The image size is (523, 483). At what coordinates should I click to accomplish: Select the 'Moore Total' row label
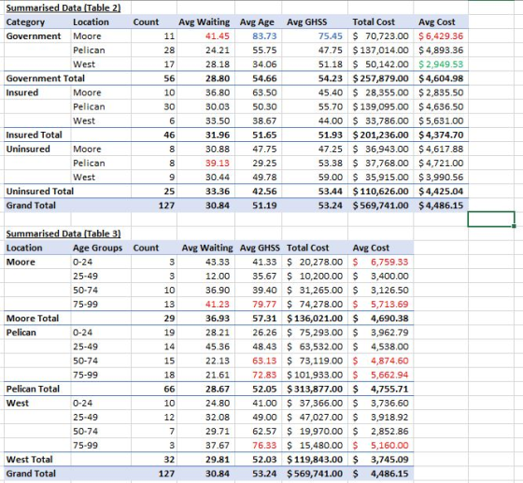33,319
